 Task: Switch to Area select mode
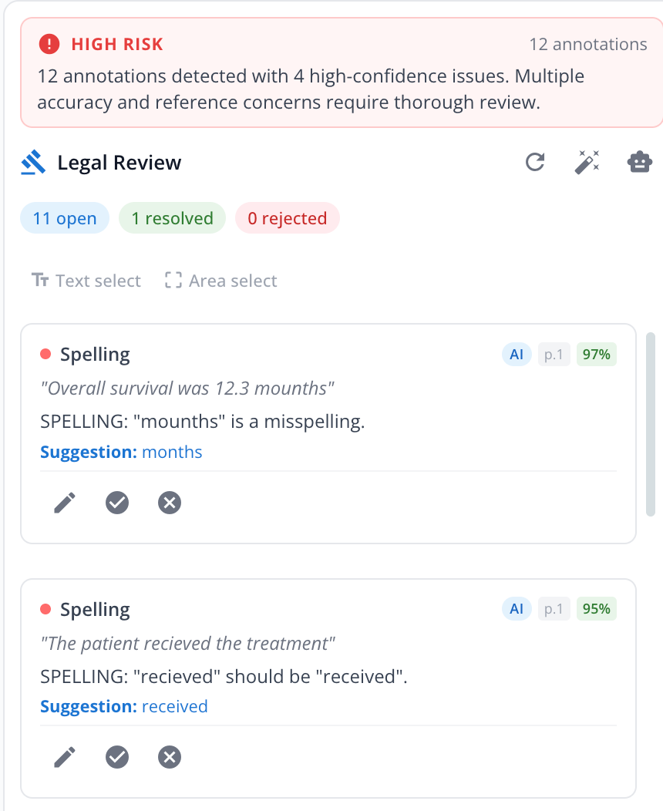(x=220, y=281)
